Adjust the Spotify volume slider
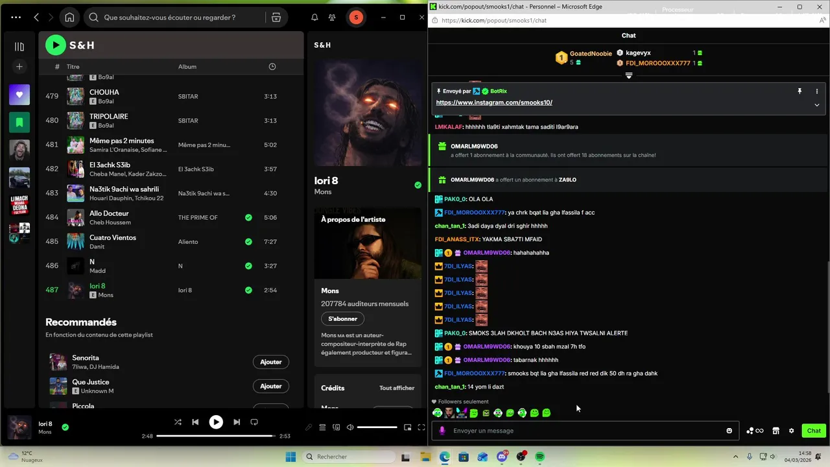This screenshot has width=830, height=467. coord(377,427)
